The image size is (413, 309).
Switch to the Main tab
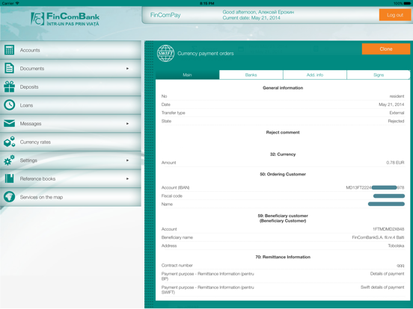187,75
